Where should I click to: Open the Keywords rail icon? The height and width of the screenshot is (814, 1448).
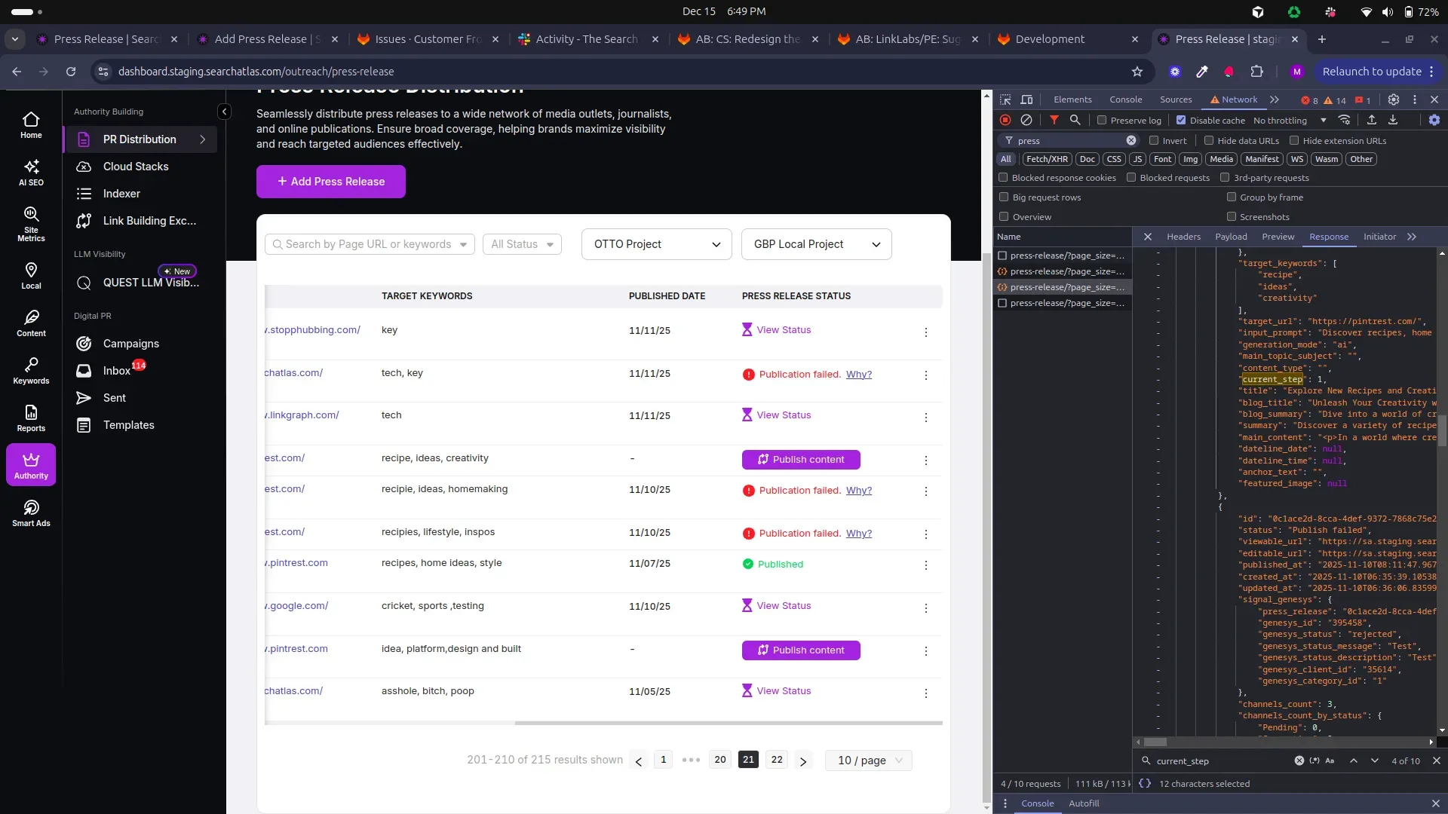pyautogui.click(x=31, y=371)
